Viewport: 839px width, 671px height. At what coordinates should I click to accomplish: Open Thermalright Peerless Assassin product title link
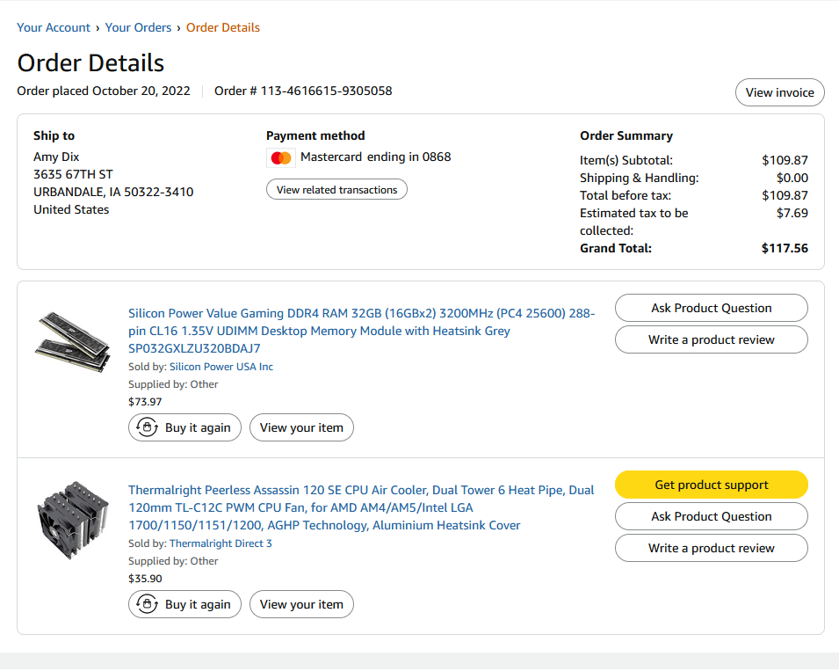(361, 507)
